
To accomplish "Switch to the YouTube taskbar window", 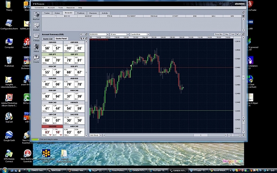I will [x=157, y=170].
